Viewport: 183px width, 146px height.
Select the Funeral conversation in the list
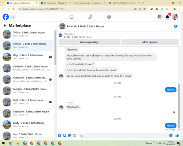point(27,46)
